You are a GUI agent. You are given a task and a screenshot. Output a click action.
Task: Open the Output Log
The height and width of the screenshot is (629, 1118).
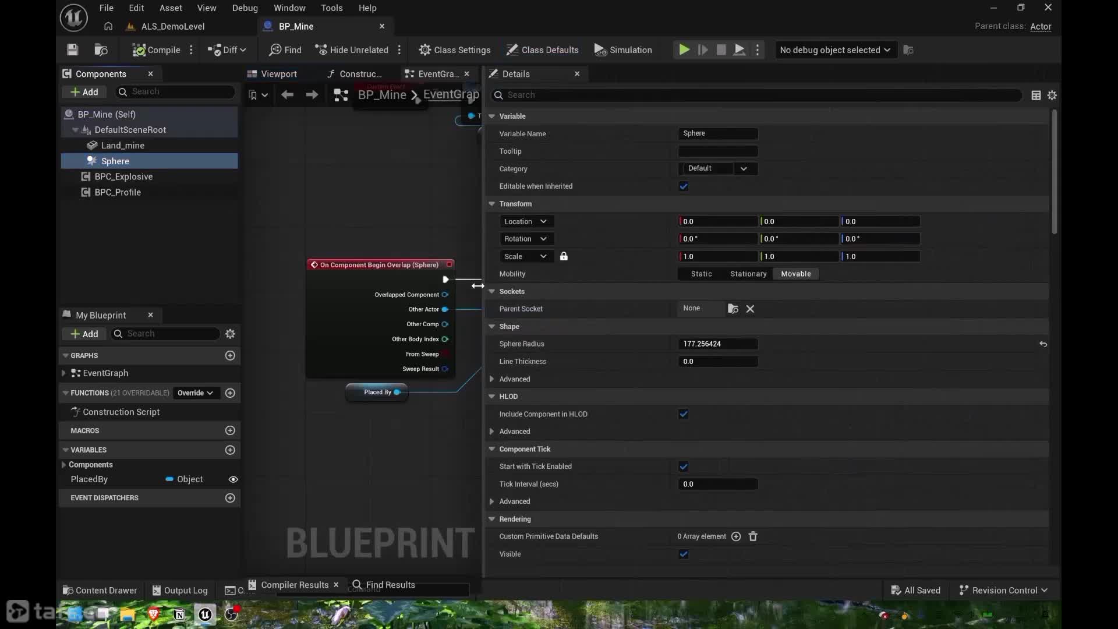[x=180, y=591]
